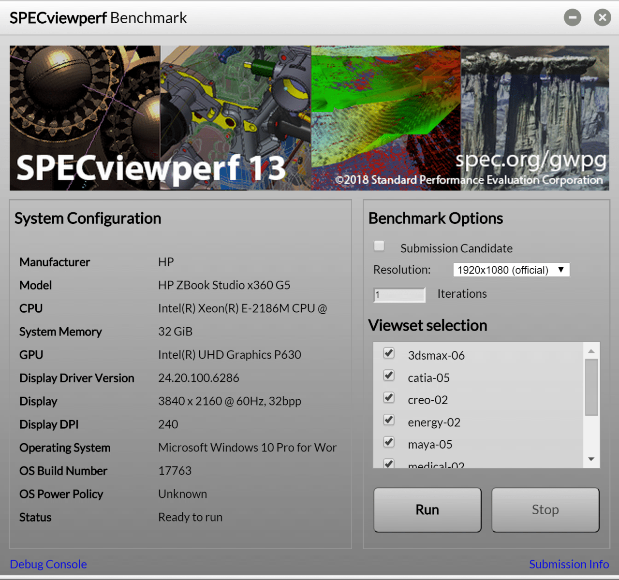The width and height of the screenshot is (619, 580).
Task: Uncheck the maya-05 viewset
Action: pos(389,442)
